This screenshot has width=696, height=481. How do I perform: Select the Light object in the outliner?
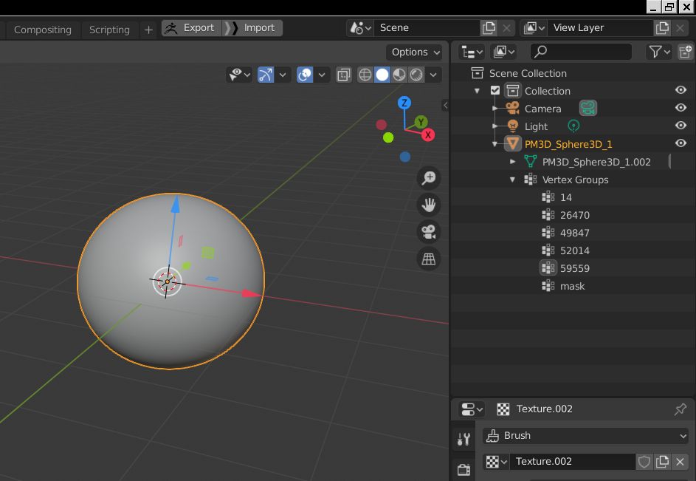tap(536, 126)
